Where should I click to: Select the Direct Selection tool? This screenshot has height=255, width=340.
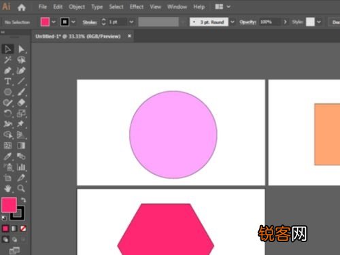tap(21, 49)
